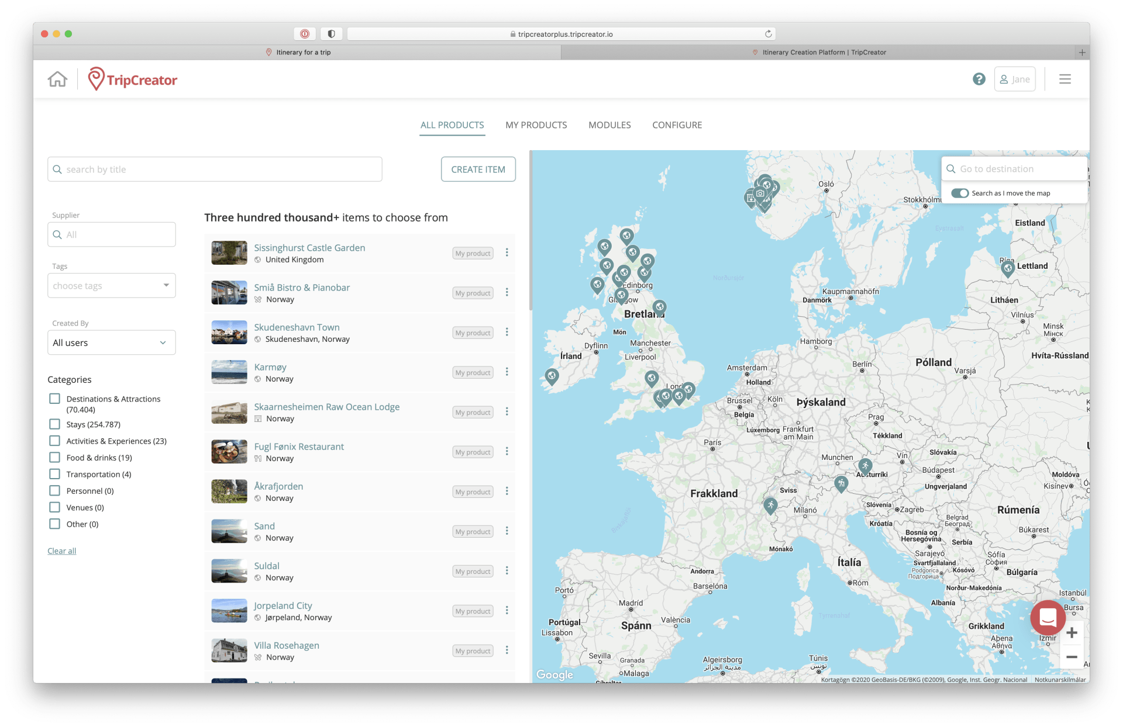
Task: Click the home icon in top left
Action: pos(57,78)
